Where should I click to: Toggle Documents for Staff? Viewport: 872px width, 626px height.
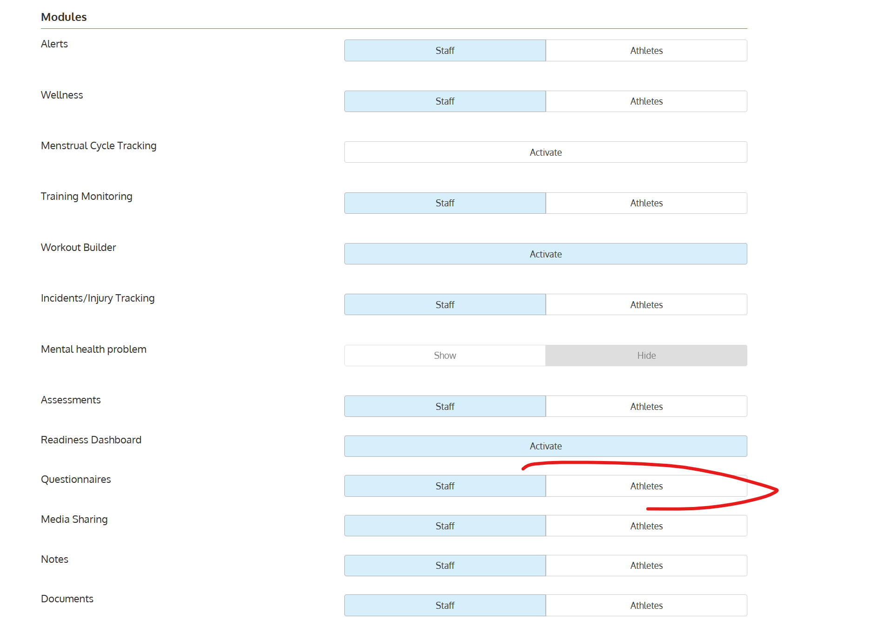point(445,606)
